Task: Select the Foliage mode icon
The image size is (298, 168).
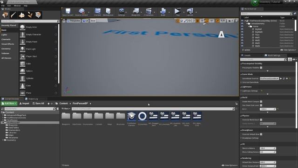Action: (30, 15)
